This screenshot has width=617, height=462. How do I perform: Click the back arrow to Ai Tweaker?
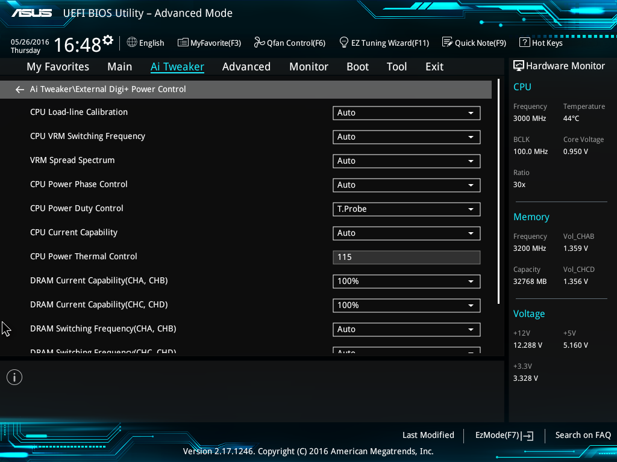coord(20,90)
